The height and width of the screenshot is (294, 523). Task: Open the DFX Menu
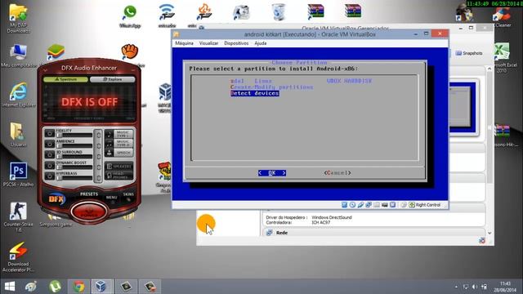[111, 198]
